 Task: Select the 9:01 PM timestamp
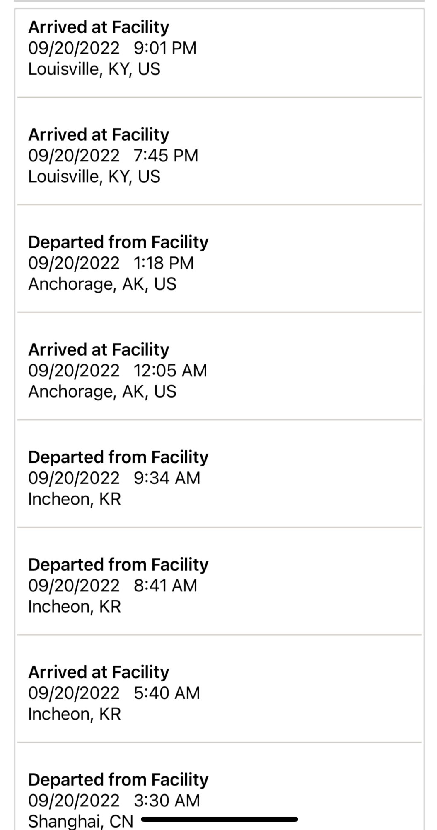click(x=112, y=48)
